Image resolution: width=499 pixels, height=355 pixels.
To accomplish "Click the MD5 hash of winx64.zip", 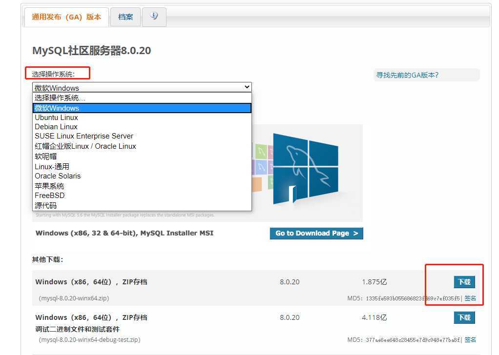I will click(413, 298).
